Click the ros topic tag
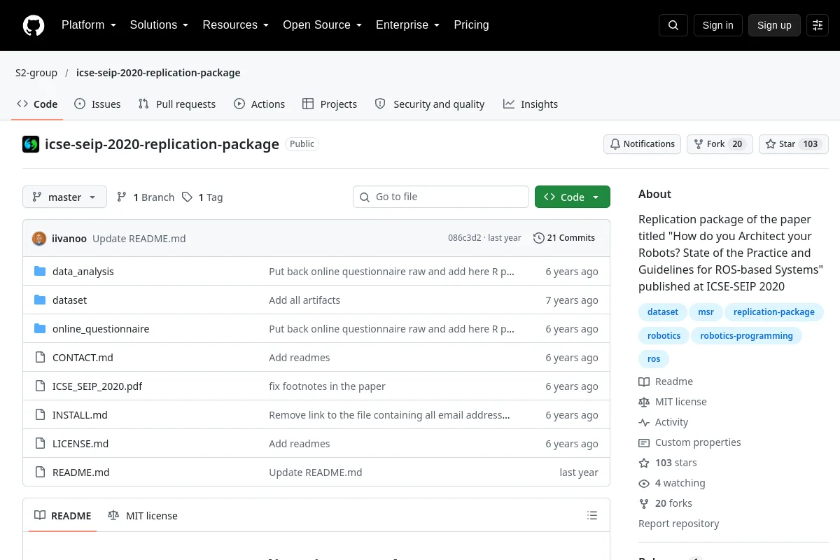This screenshot has height=560, width=840. (x=654, y=359)
